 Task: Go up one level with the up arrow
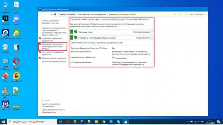[x=51, y=14]
